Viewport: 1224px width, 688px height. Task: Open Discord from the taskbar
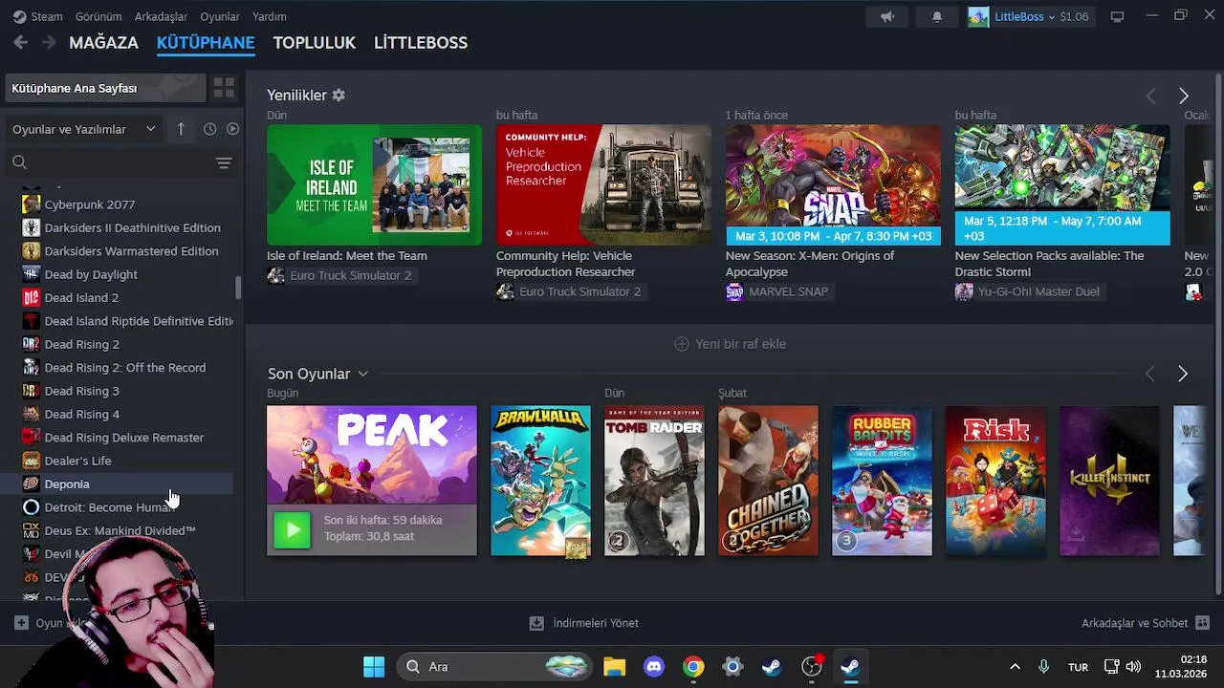click(654, 667)
